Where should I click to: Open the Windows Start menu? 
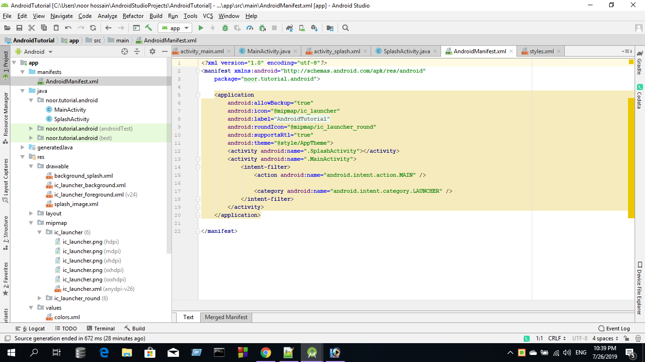click(x=11, y=353)
